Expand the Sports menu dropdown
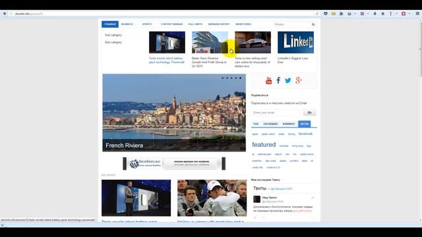This screenshot has height=237, width=422. pyautogui.click(x=148, y=24)
